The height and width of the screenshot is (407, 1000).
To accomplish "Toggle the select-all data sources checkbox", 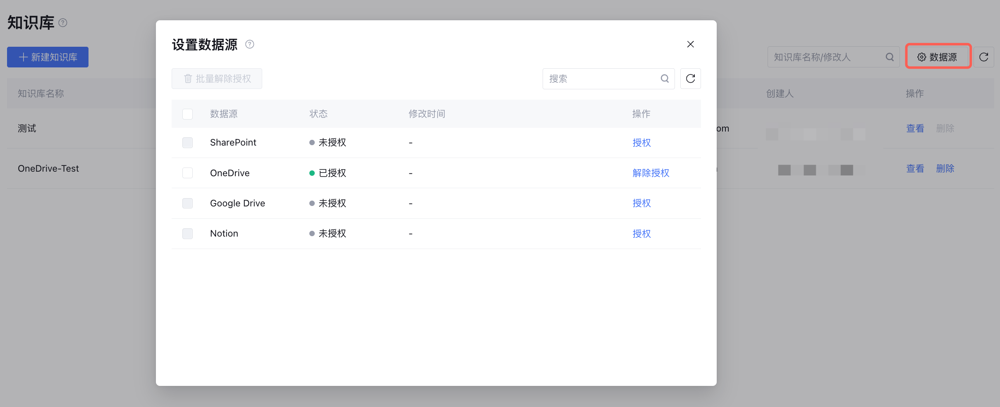I will 188,114.
